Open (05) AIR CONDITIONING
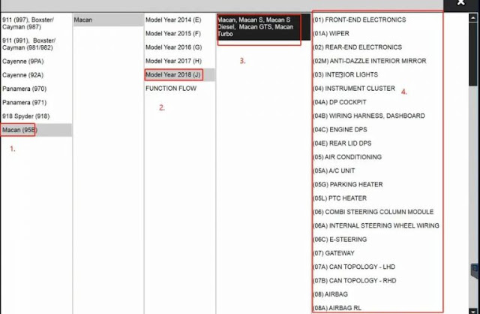This screenshot has height=314, width=480. (x=347, y=157)
